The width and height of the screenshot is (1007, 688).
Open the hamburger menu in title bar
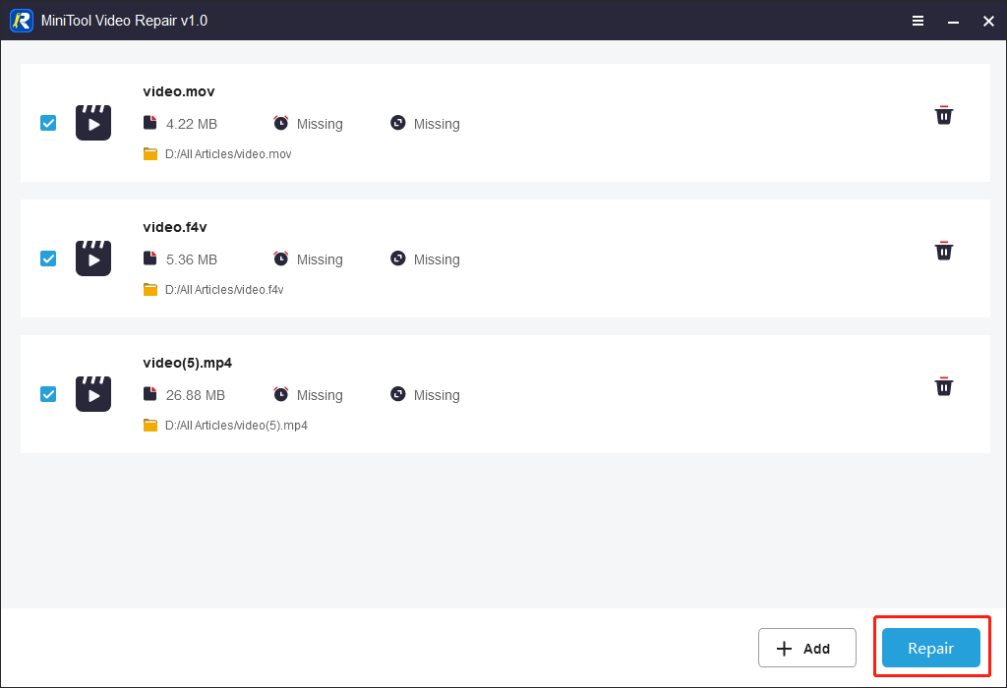point(918,22)
